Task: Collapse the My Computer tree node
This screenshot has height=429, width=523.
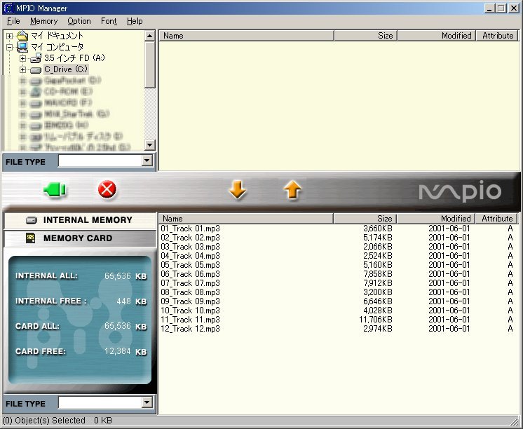Action: pos(9,47)
